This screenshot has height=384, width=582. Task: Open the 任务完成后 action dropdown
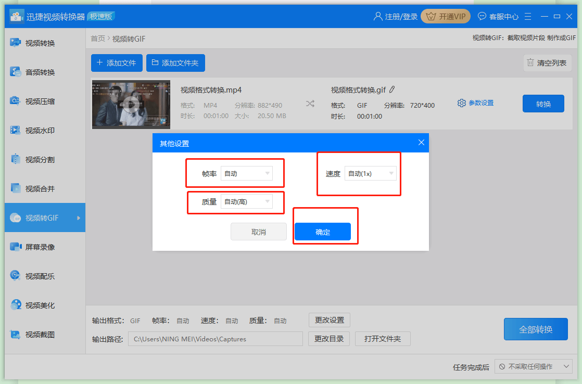(533, 367)
